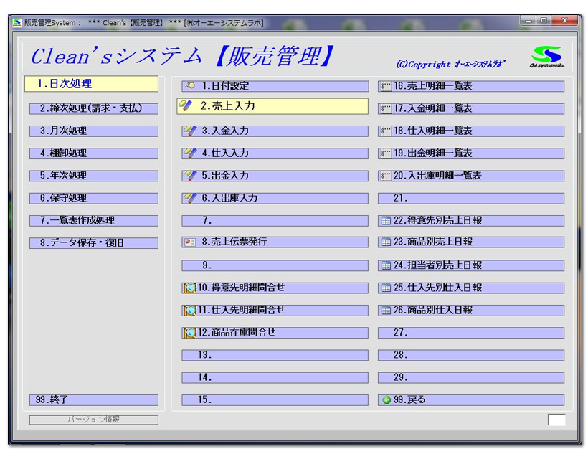This screenshot has width=588, height=459.
Task: Click the 8.売上伝票発行 label text
Action: pyautogui.click(x=234, y=242)
